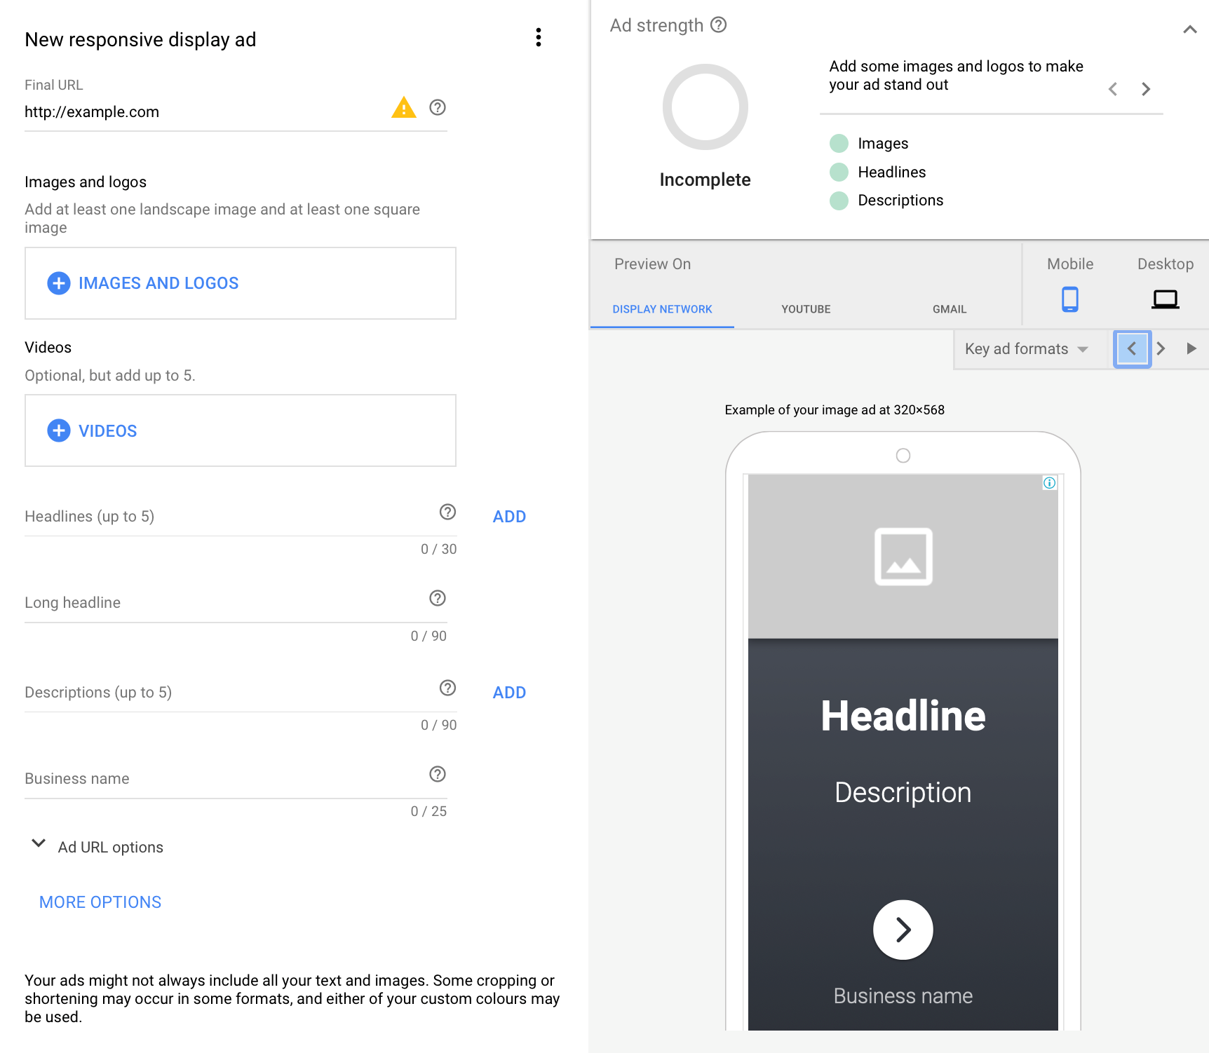This screenshot has width=1209, height=1053.
Task: Open help for Long headline field
Action: pos(438,598)
